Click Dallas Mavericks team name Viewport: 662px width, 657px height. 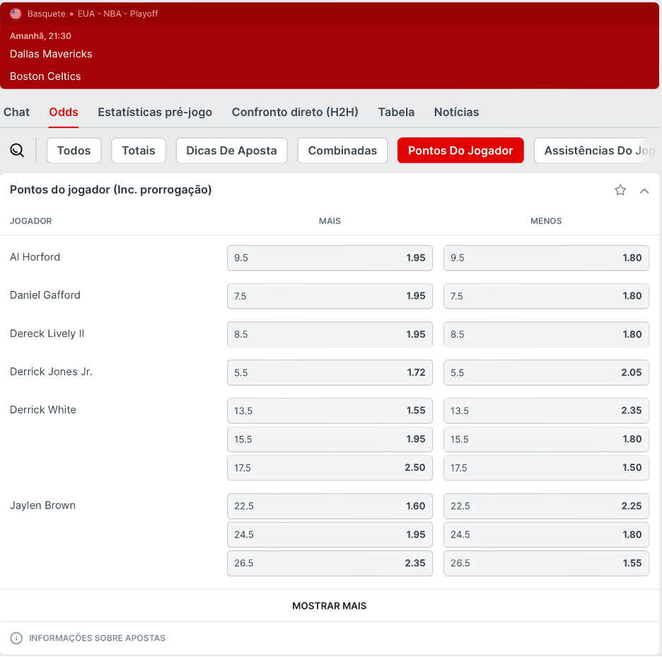tap(51, 54)
